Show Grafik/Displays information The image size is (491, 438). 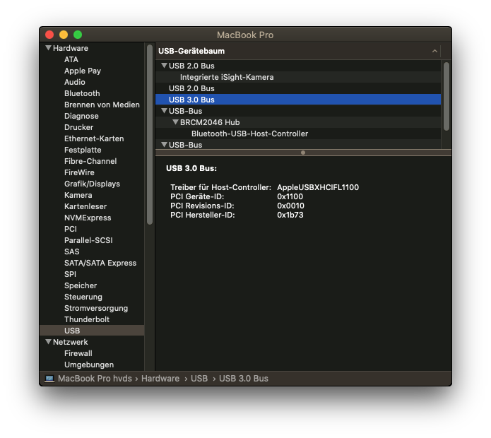click(x=92, y=184)
